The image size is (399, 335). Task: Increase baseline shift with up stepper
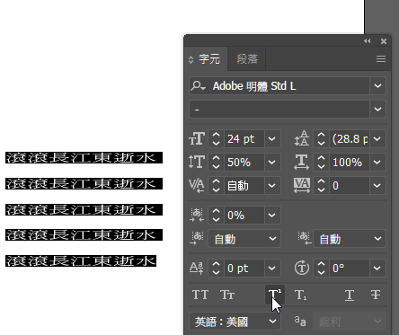click(216, 264)
